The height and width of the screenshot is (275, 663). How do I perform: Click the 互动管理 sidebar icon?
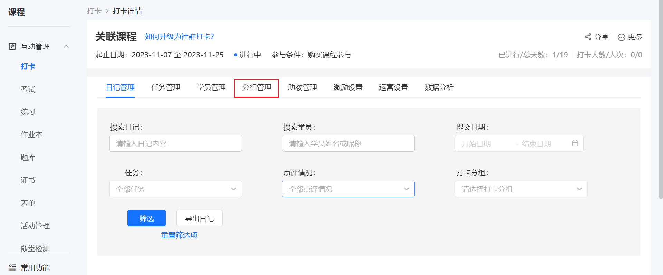point(12,46)
